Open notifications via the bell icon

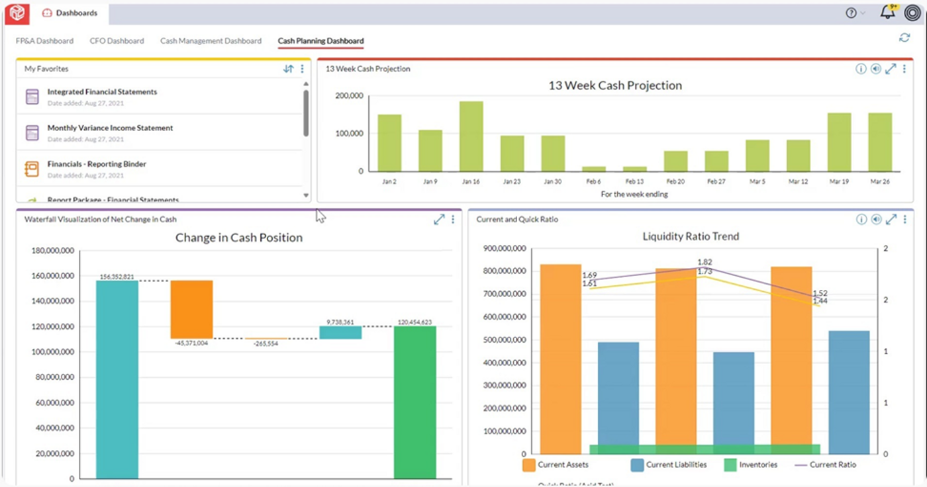(x=886, y=12)
